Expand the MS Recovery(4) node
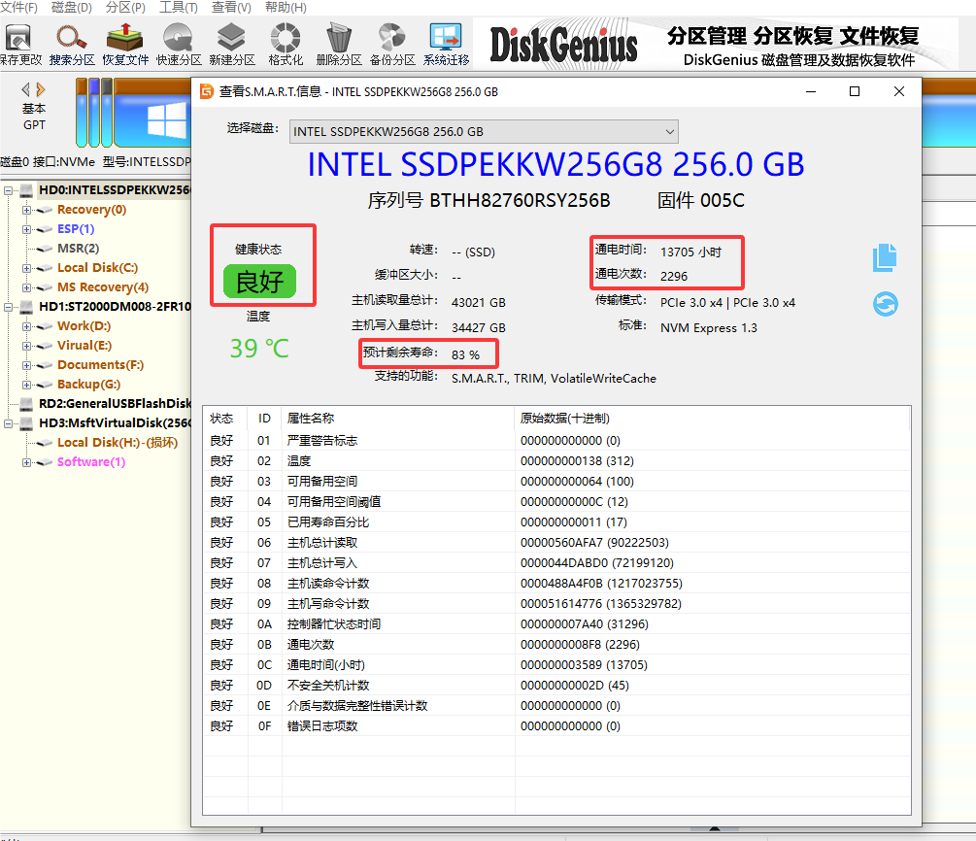The width and height of the screenshot is (976, 841). [x=27, y=287]
